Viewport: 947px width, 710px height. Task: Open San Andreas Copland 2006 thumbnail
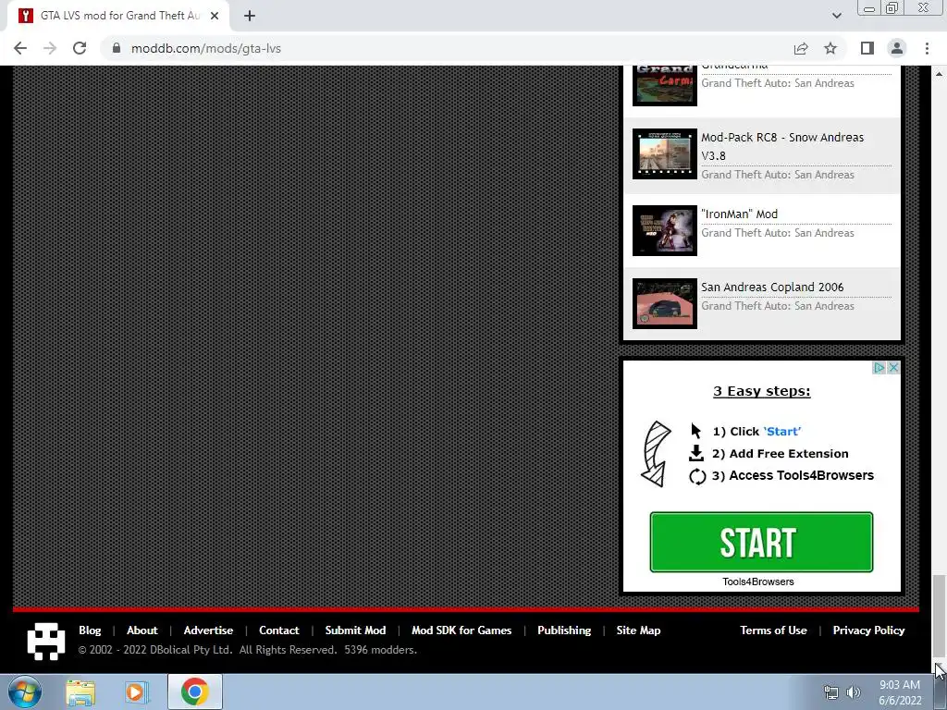click(664, 303)
